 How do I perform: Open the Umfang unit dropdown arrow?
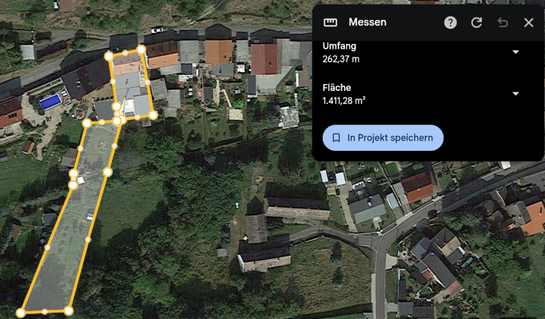515,52
